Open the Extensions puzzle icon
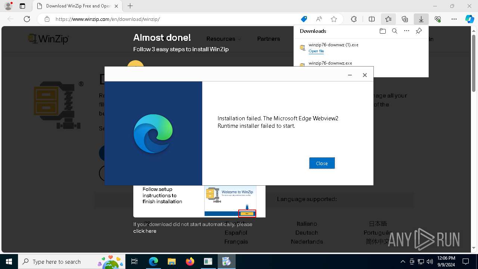This screenshot has width=478, height=269. pos(354,19)
